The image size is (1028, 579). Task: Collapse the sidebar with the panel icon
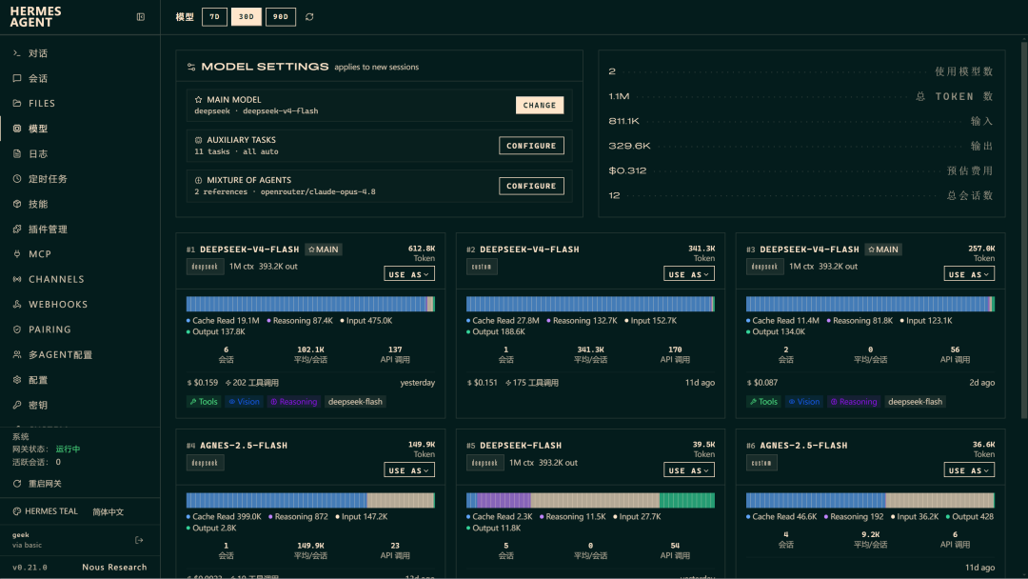[x=140, y=17]
